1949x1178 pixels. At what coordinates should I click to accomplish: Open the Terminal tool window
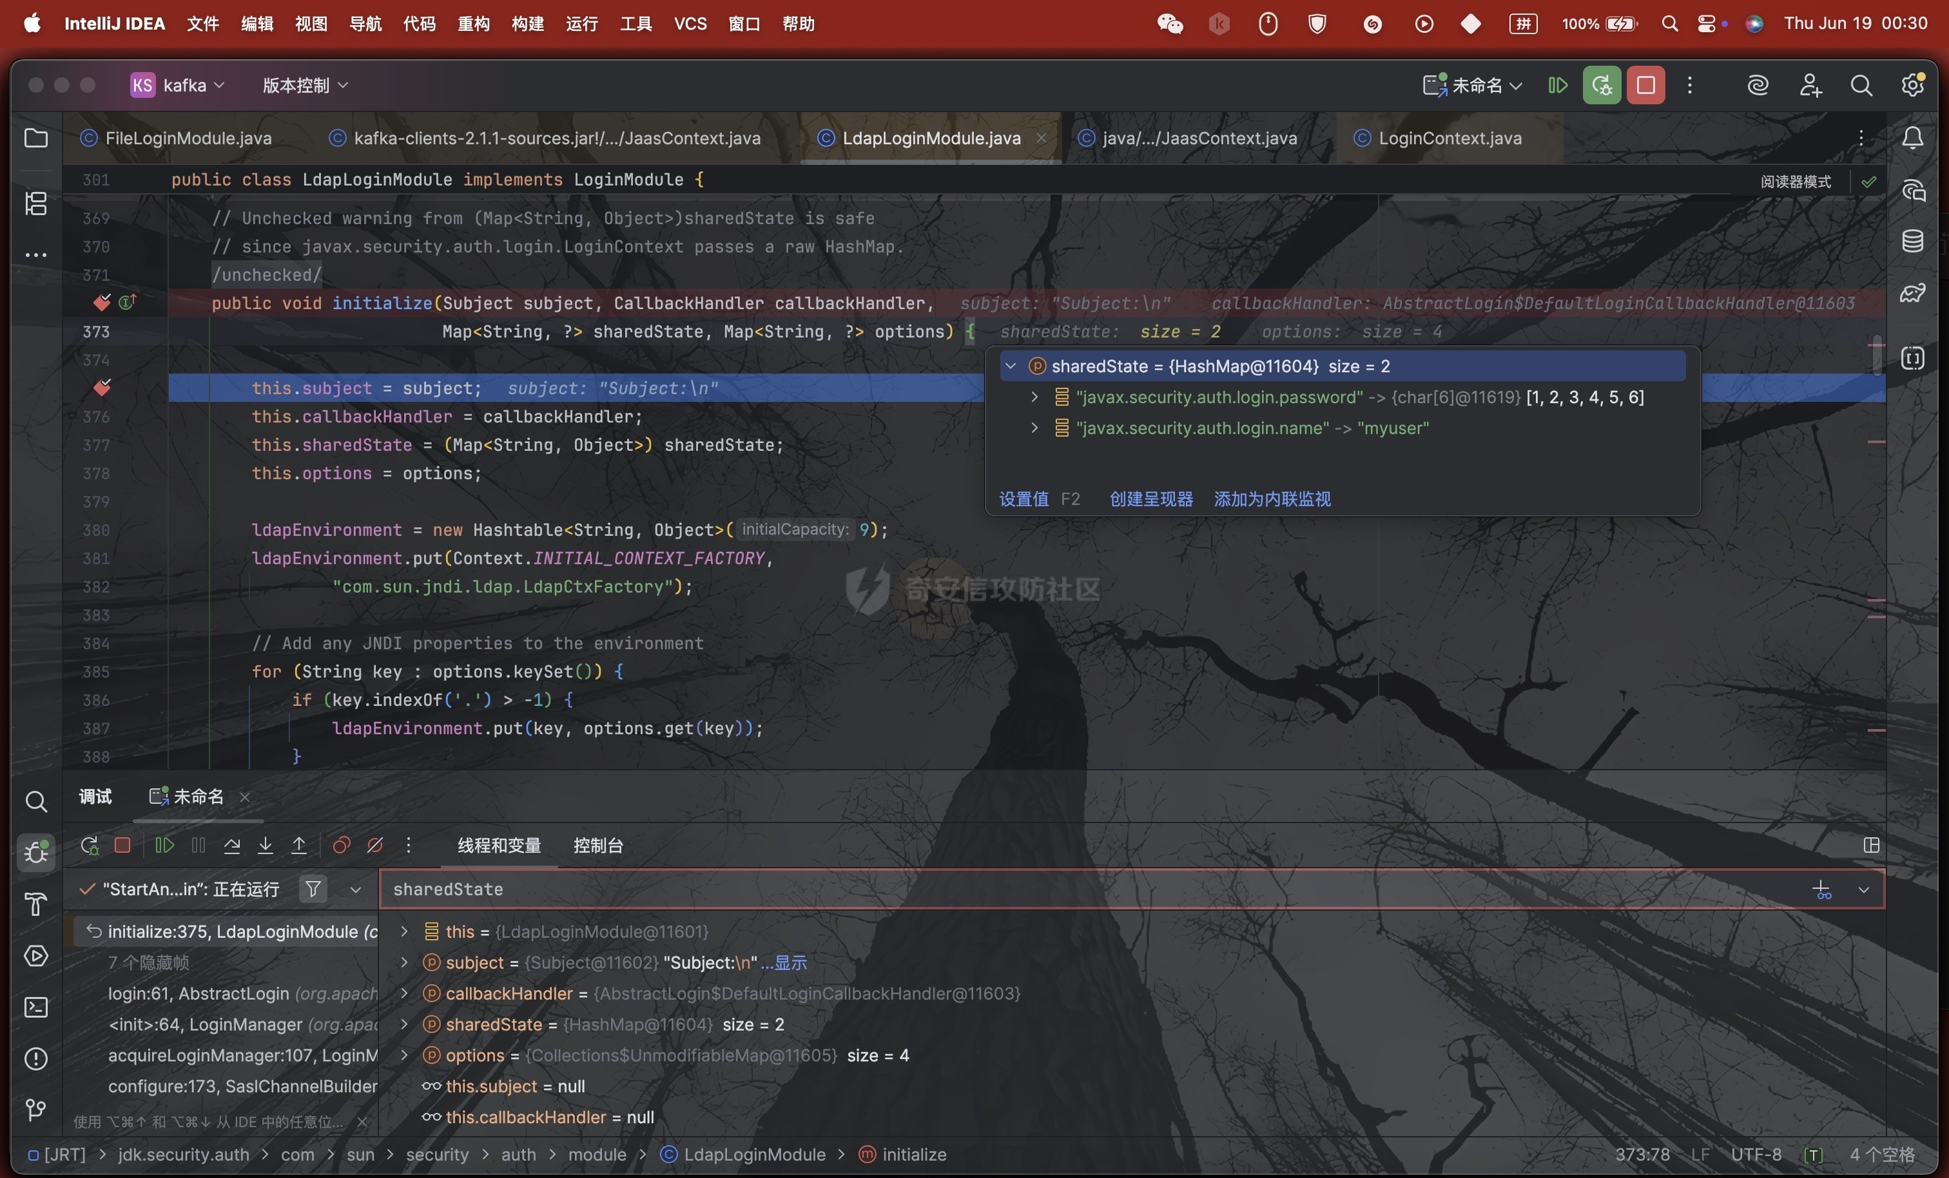35,1007
